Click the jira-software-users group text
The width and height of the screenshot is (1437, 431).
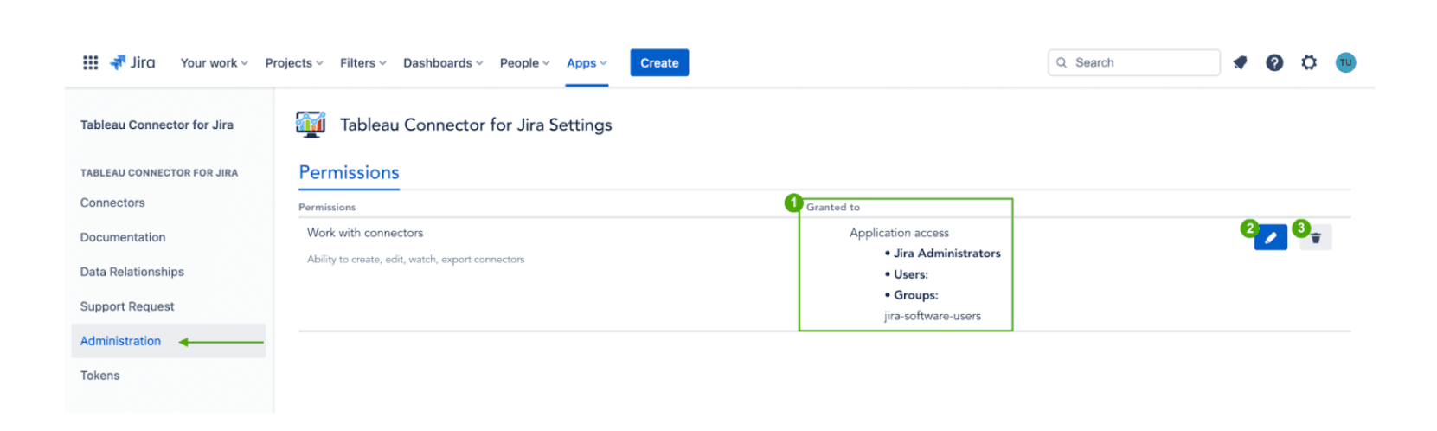tap(933, 316)
